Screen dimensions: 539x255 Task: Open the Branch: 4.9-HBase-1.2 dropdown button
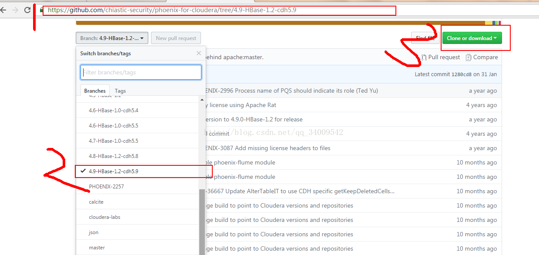coord(112,38)
